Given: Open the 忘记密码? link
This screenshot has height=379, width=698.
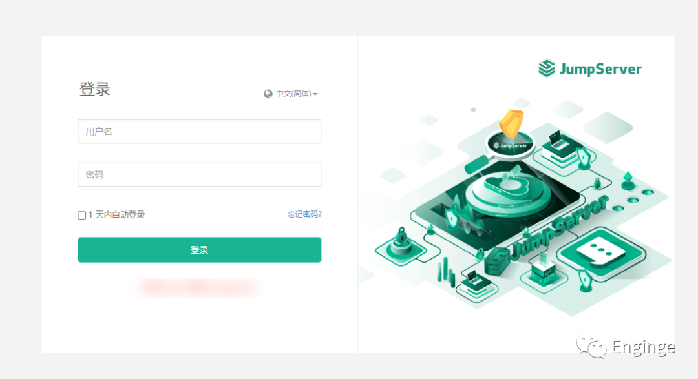Looking at the screenshot, I should point(304,214).
